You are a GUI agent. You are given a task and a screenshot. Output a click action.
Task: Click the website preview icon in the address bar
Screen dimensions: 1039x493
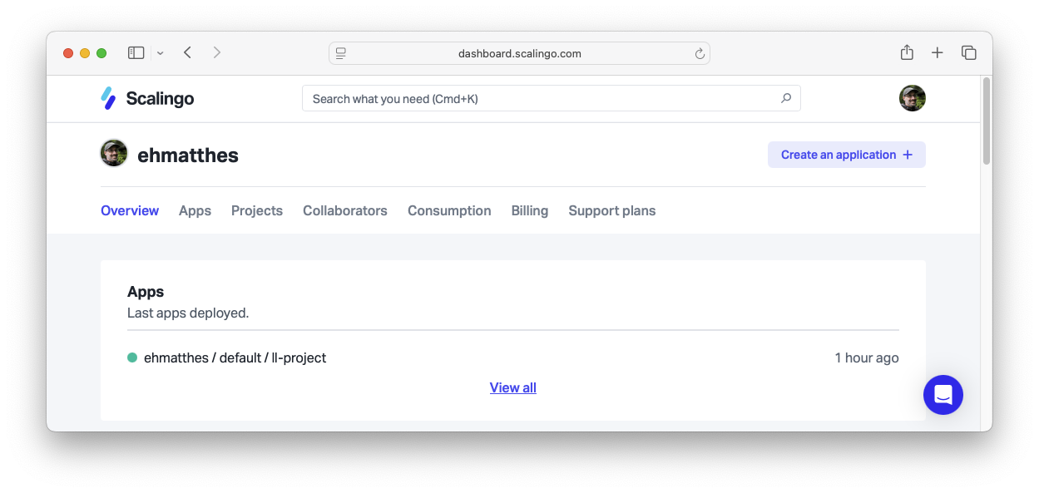click(x=340, y=52)
